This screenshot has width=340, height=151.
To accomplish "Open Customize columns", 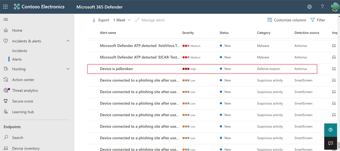I will [x=287, y=20].
